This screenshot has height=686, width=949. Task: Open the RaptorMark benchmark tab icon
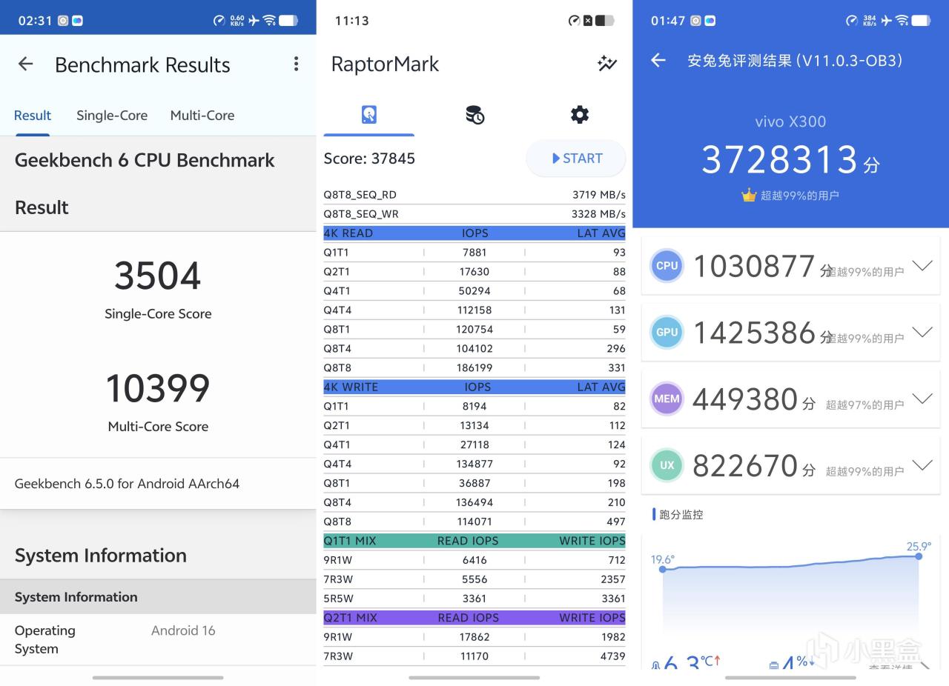369,115
